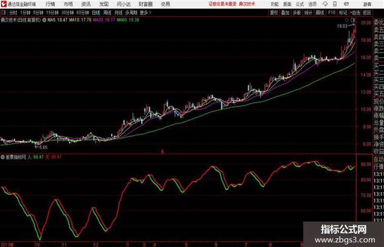Open the 市场 menu
Image resolution: width=384 pixels, height=247 pixels.
[x=68, y=4]
